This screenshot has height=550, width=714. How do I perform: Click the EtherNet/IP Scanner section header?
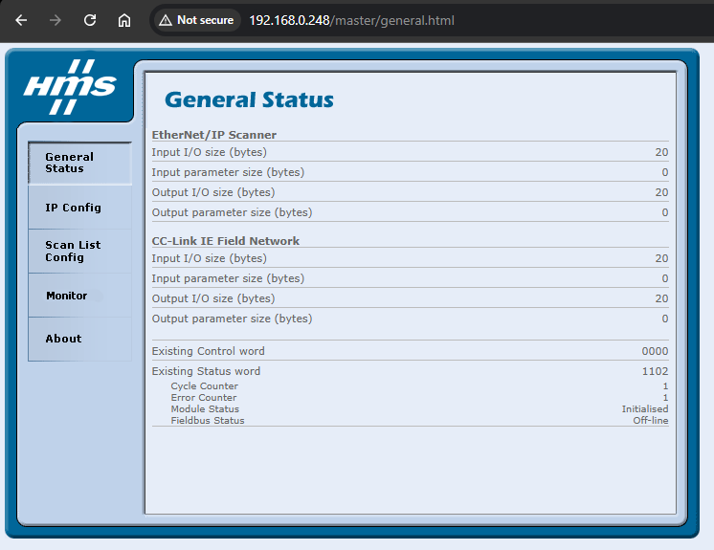pos(214,135)
